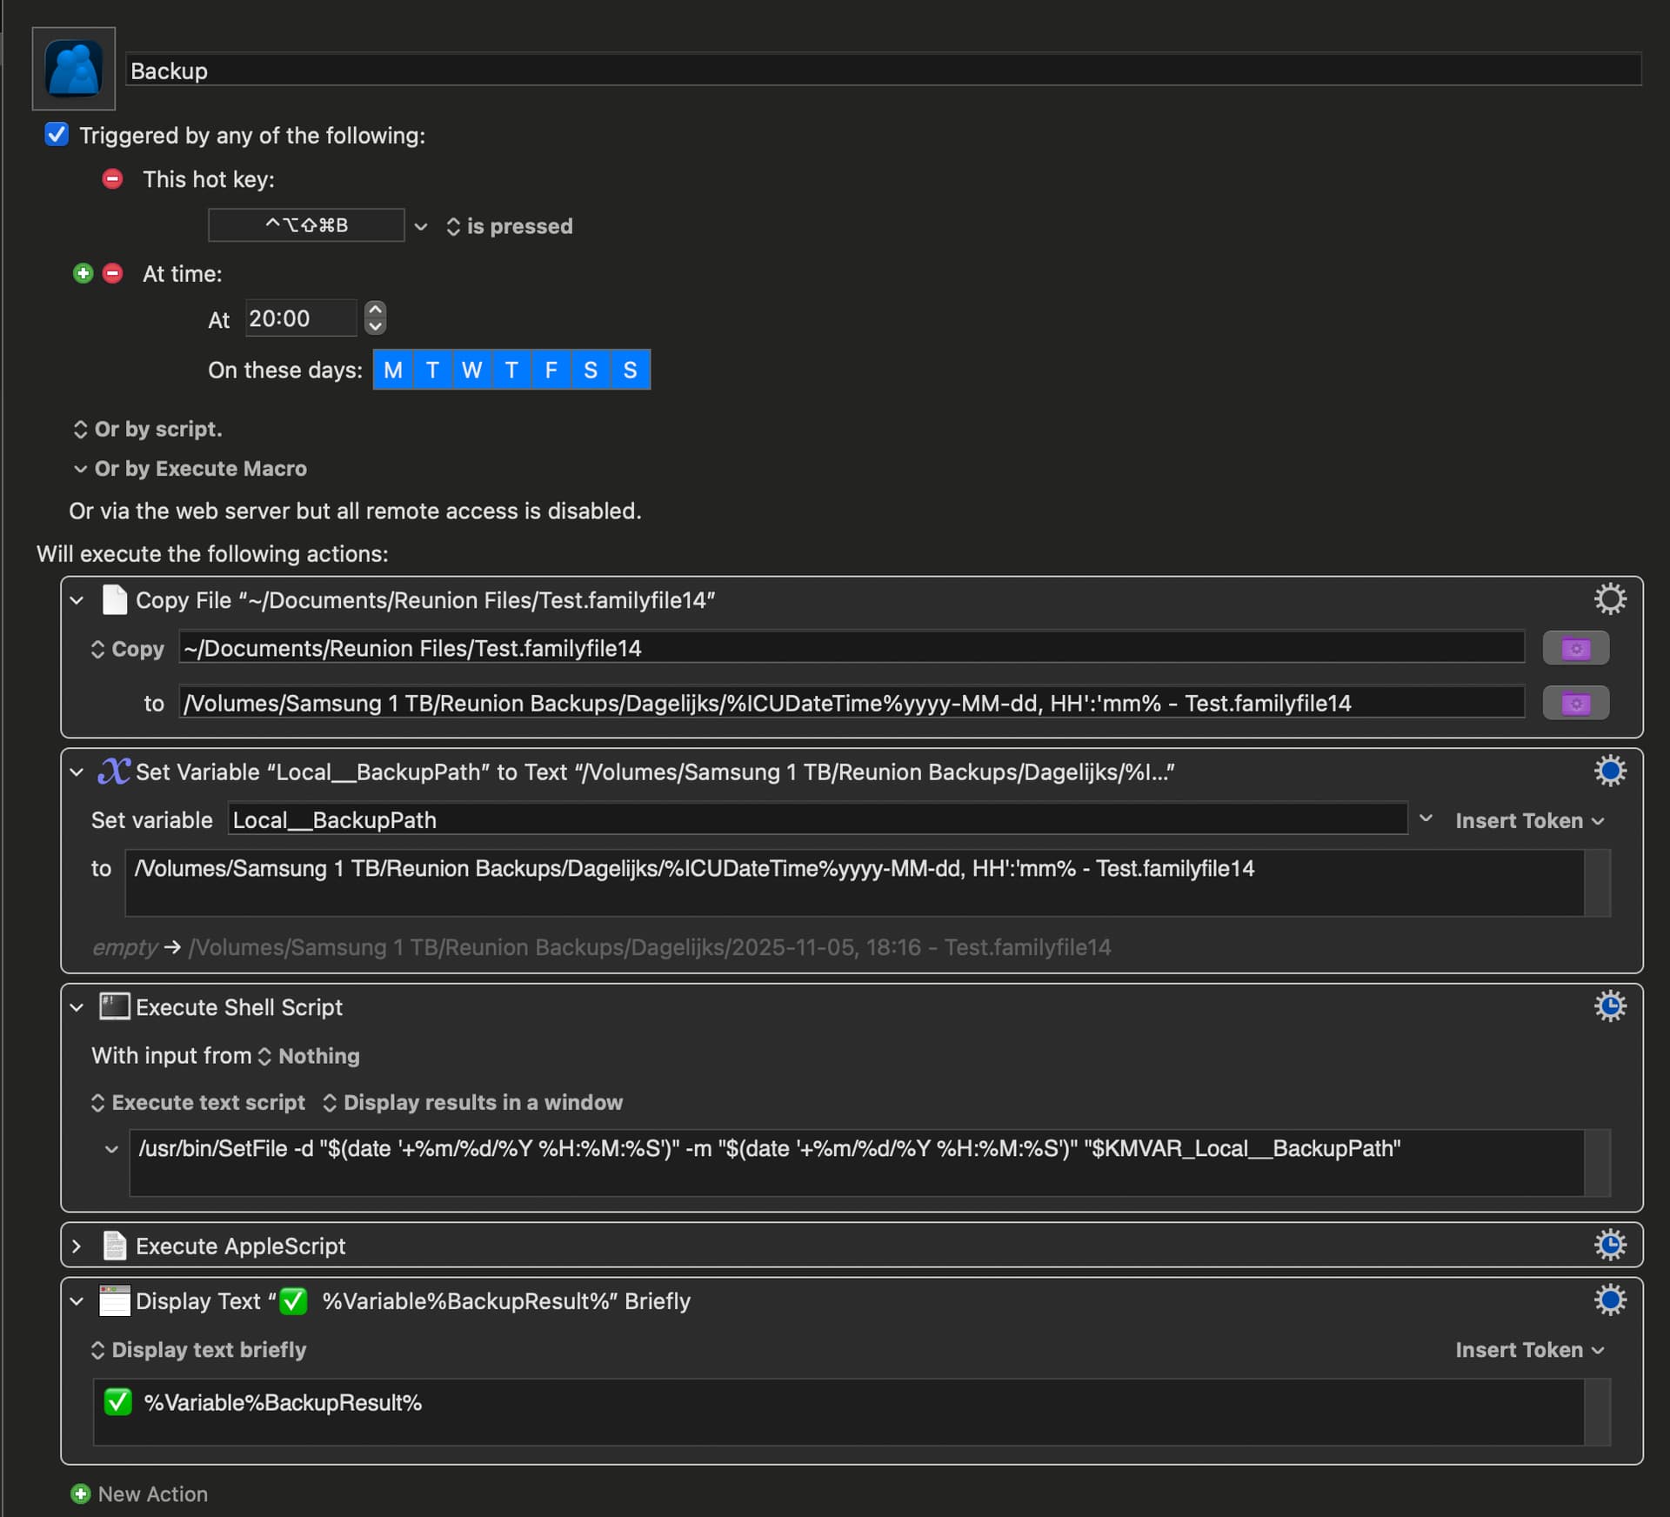Viewport: 1670px width, 1517px height.
Task: Open gear menu for Set Variable action
Action: coord(1609,771)
